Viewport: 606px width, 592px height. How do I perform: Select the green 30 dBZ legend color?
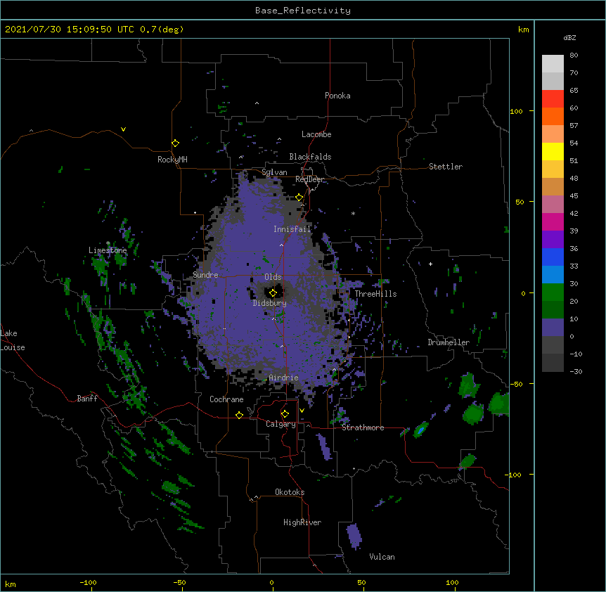pyautogui.click(x=553, y=292)
